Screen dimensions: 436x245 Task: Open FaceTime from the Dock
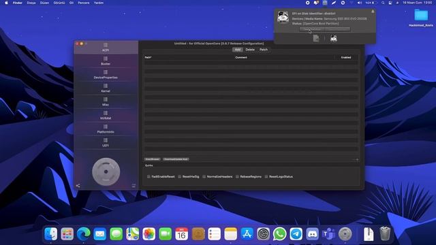(165, 234)
